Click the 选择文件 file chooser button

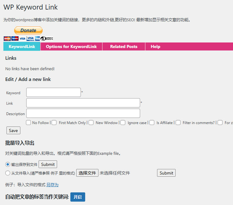[87, 173]
